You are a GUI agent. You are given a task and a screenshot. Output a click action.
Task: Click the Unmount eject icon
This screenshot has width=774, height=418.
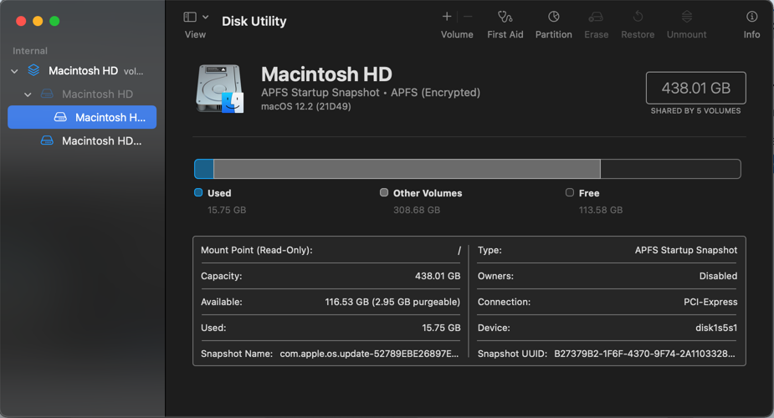687,17
